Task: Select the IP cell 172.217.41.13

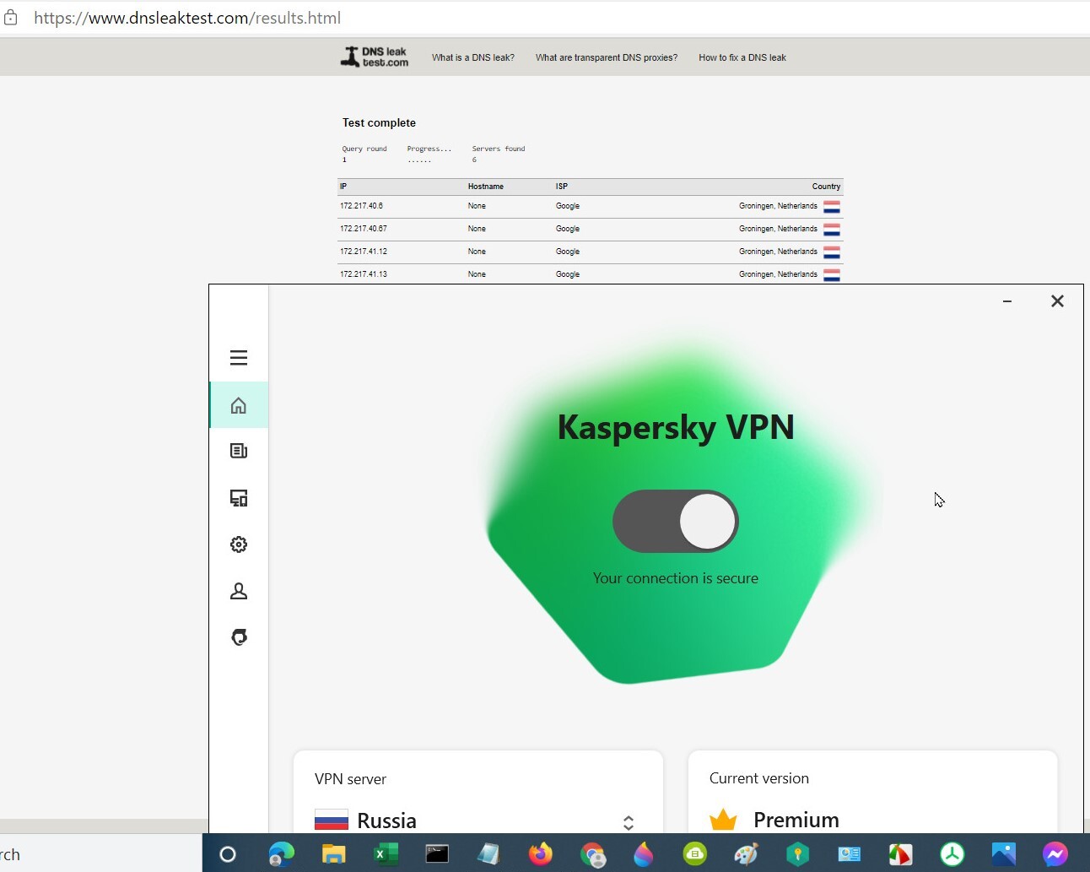Action: (364, 274)
